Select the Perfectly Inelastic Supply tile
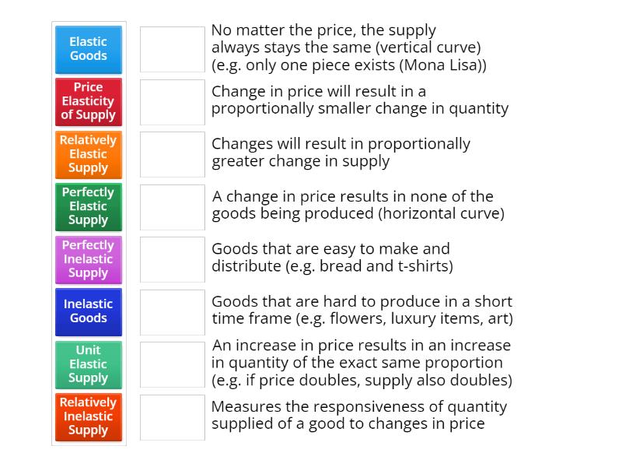The height and width of the screenshot is (467, 622). pyautogui.click(x=88, y=259)
